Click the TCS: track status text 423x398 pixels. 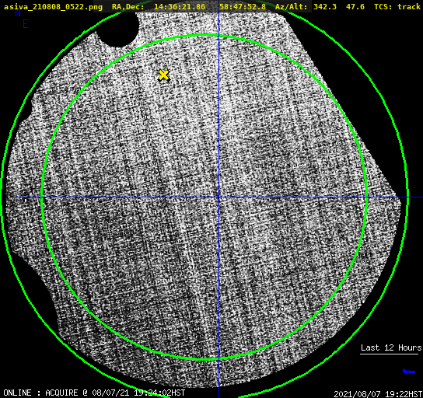tap(397, 7)
